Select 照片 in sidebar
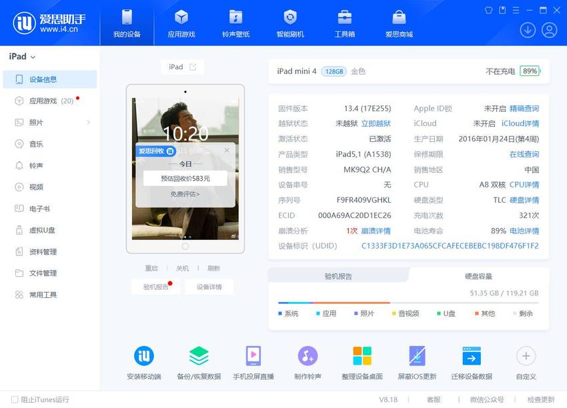This screenshot has height=408, width=567. click(50, 123)
